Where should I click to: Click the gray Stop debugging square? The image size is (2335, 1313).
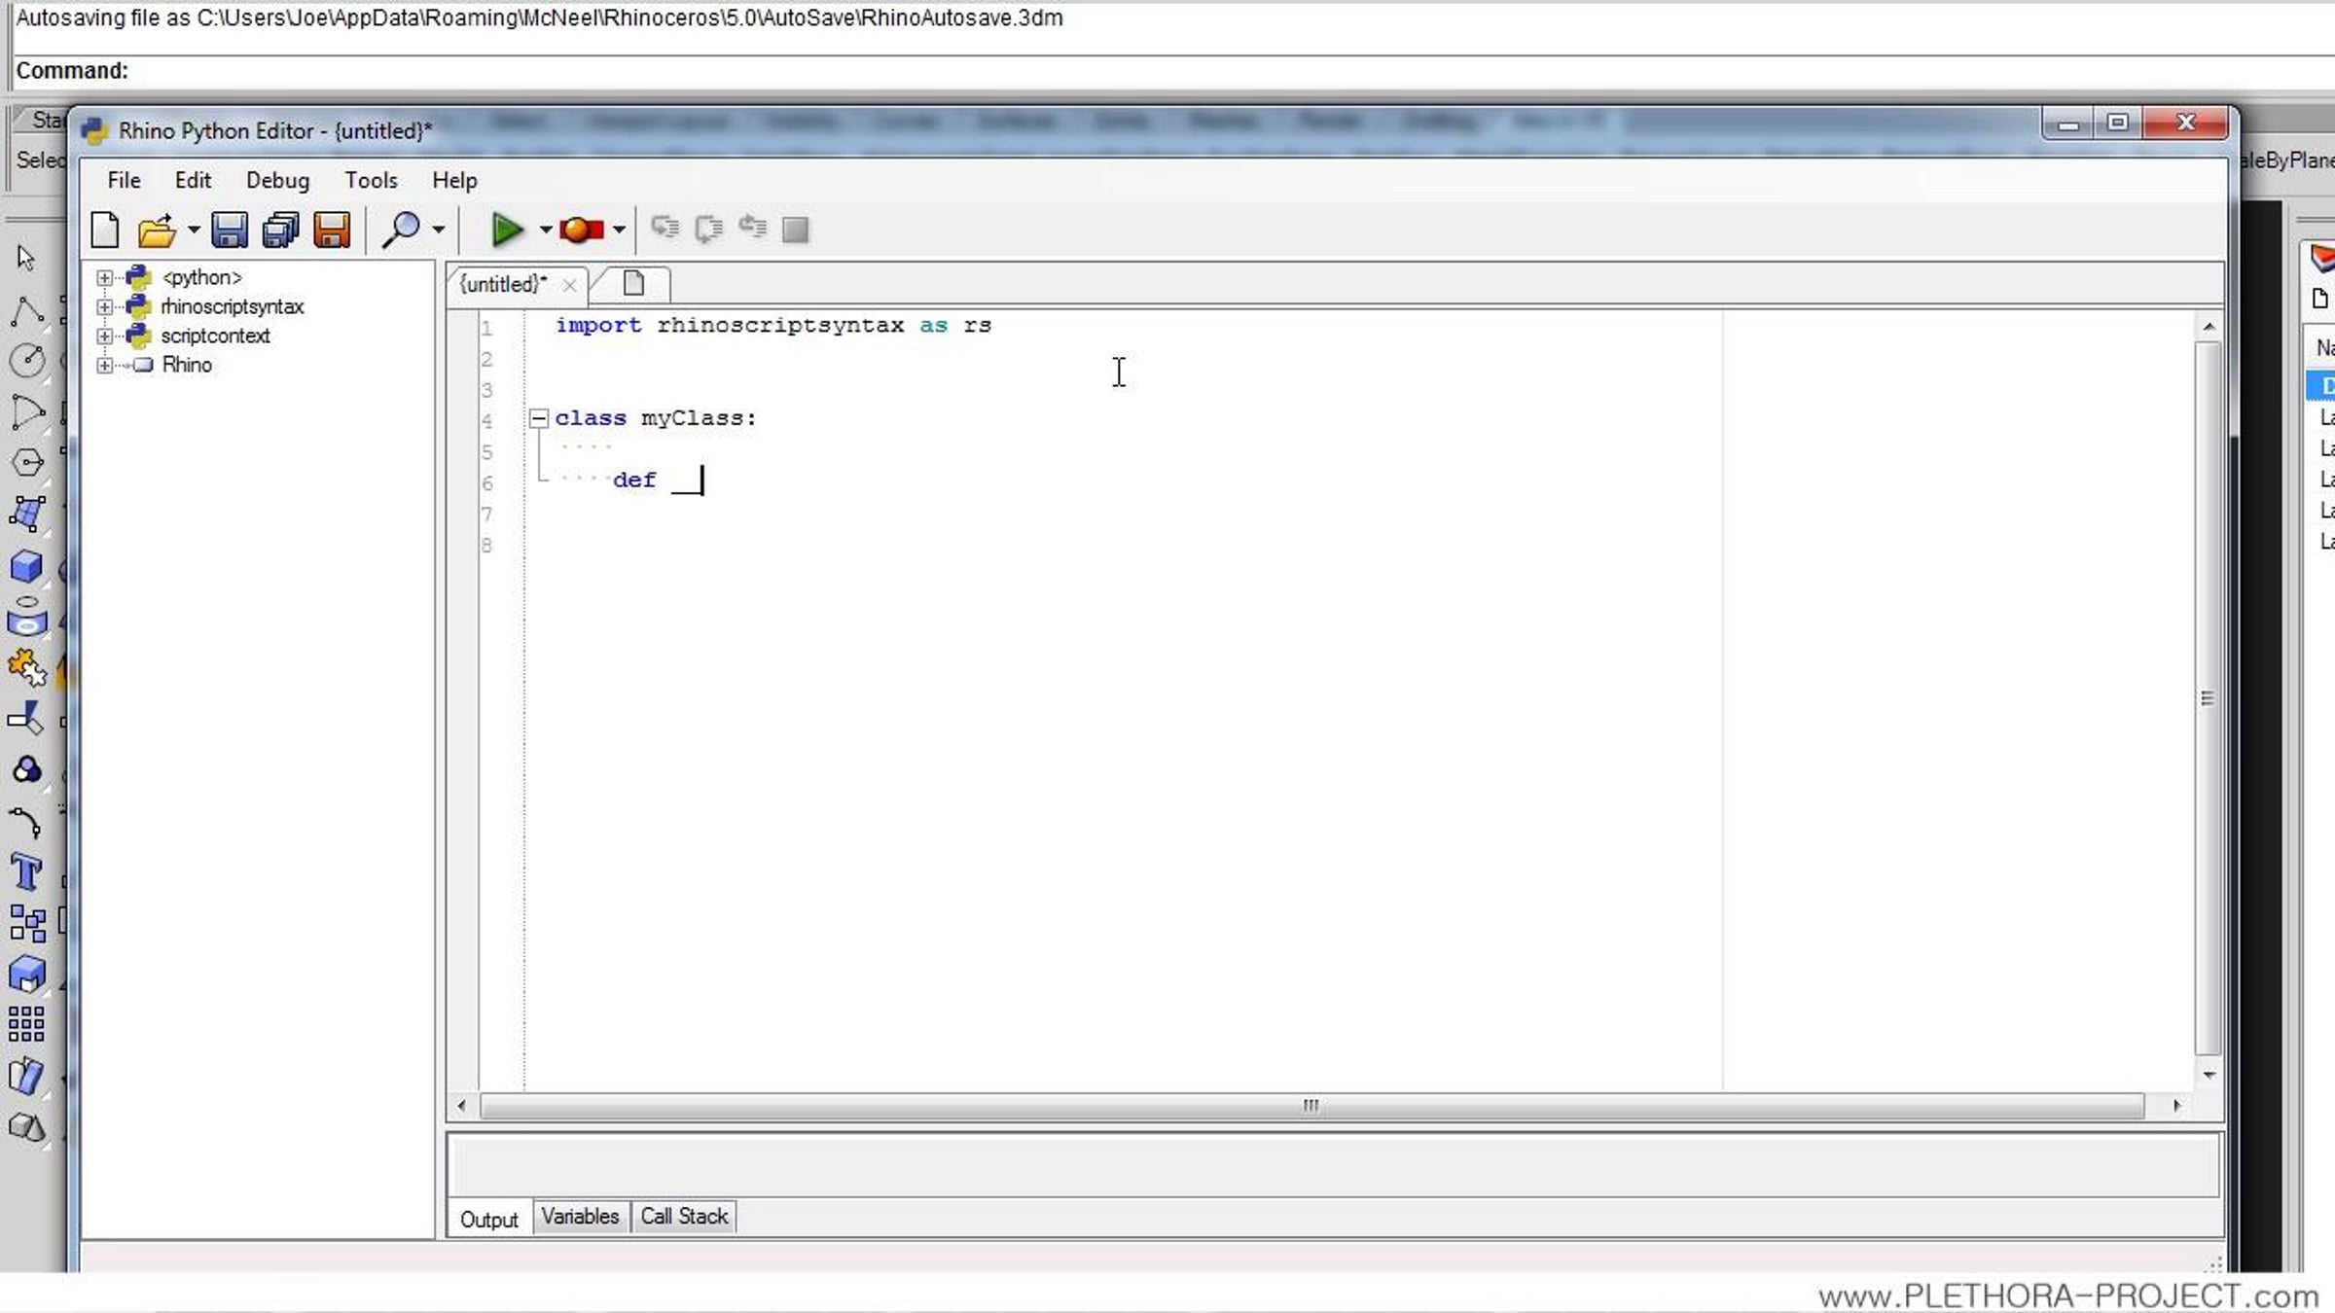coord(795,230)
